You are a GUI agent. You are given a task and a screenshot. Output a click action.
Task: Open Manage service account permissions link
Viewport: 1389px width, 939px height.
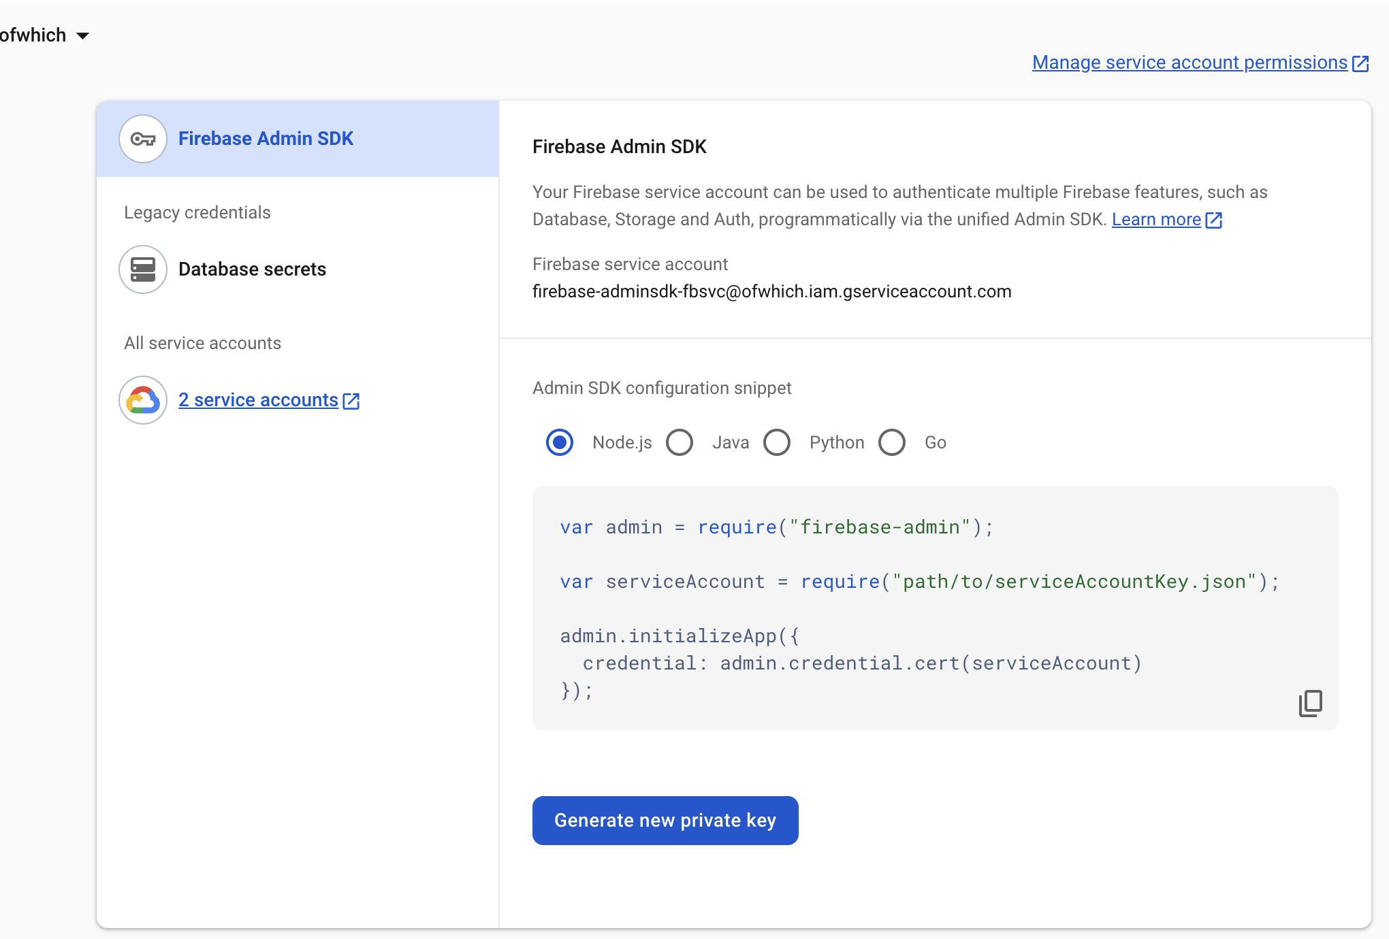(1190, 63)
